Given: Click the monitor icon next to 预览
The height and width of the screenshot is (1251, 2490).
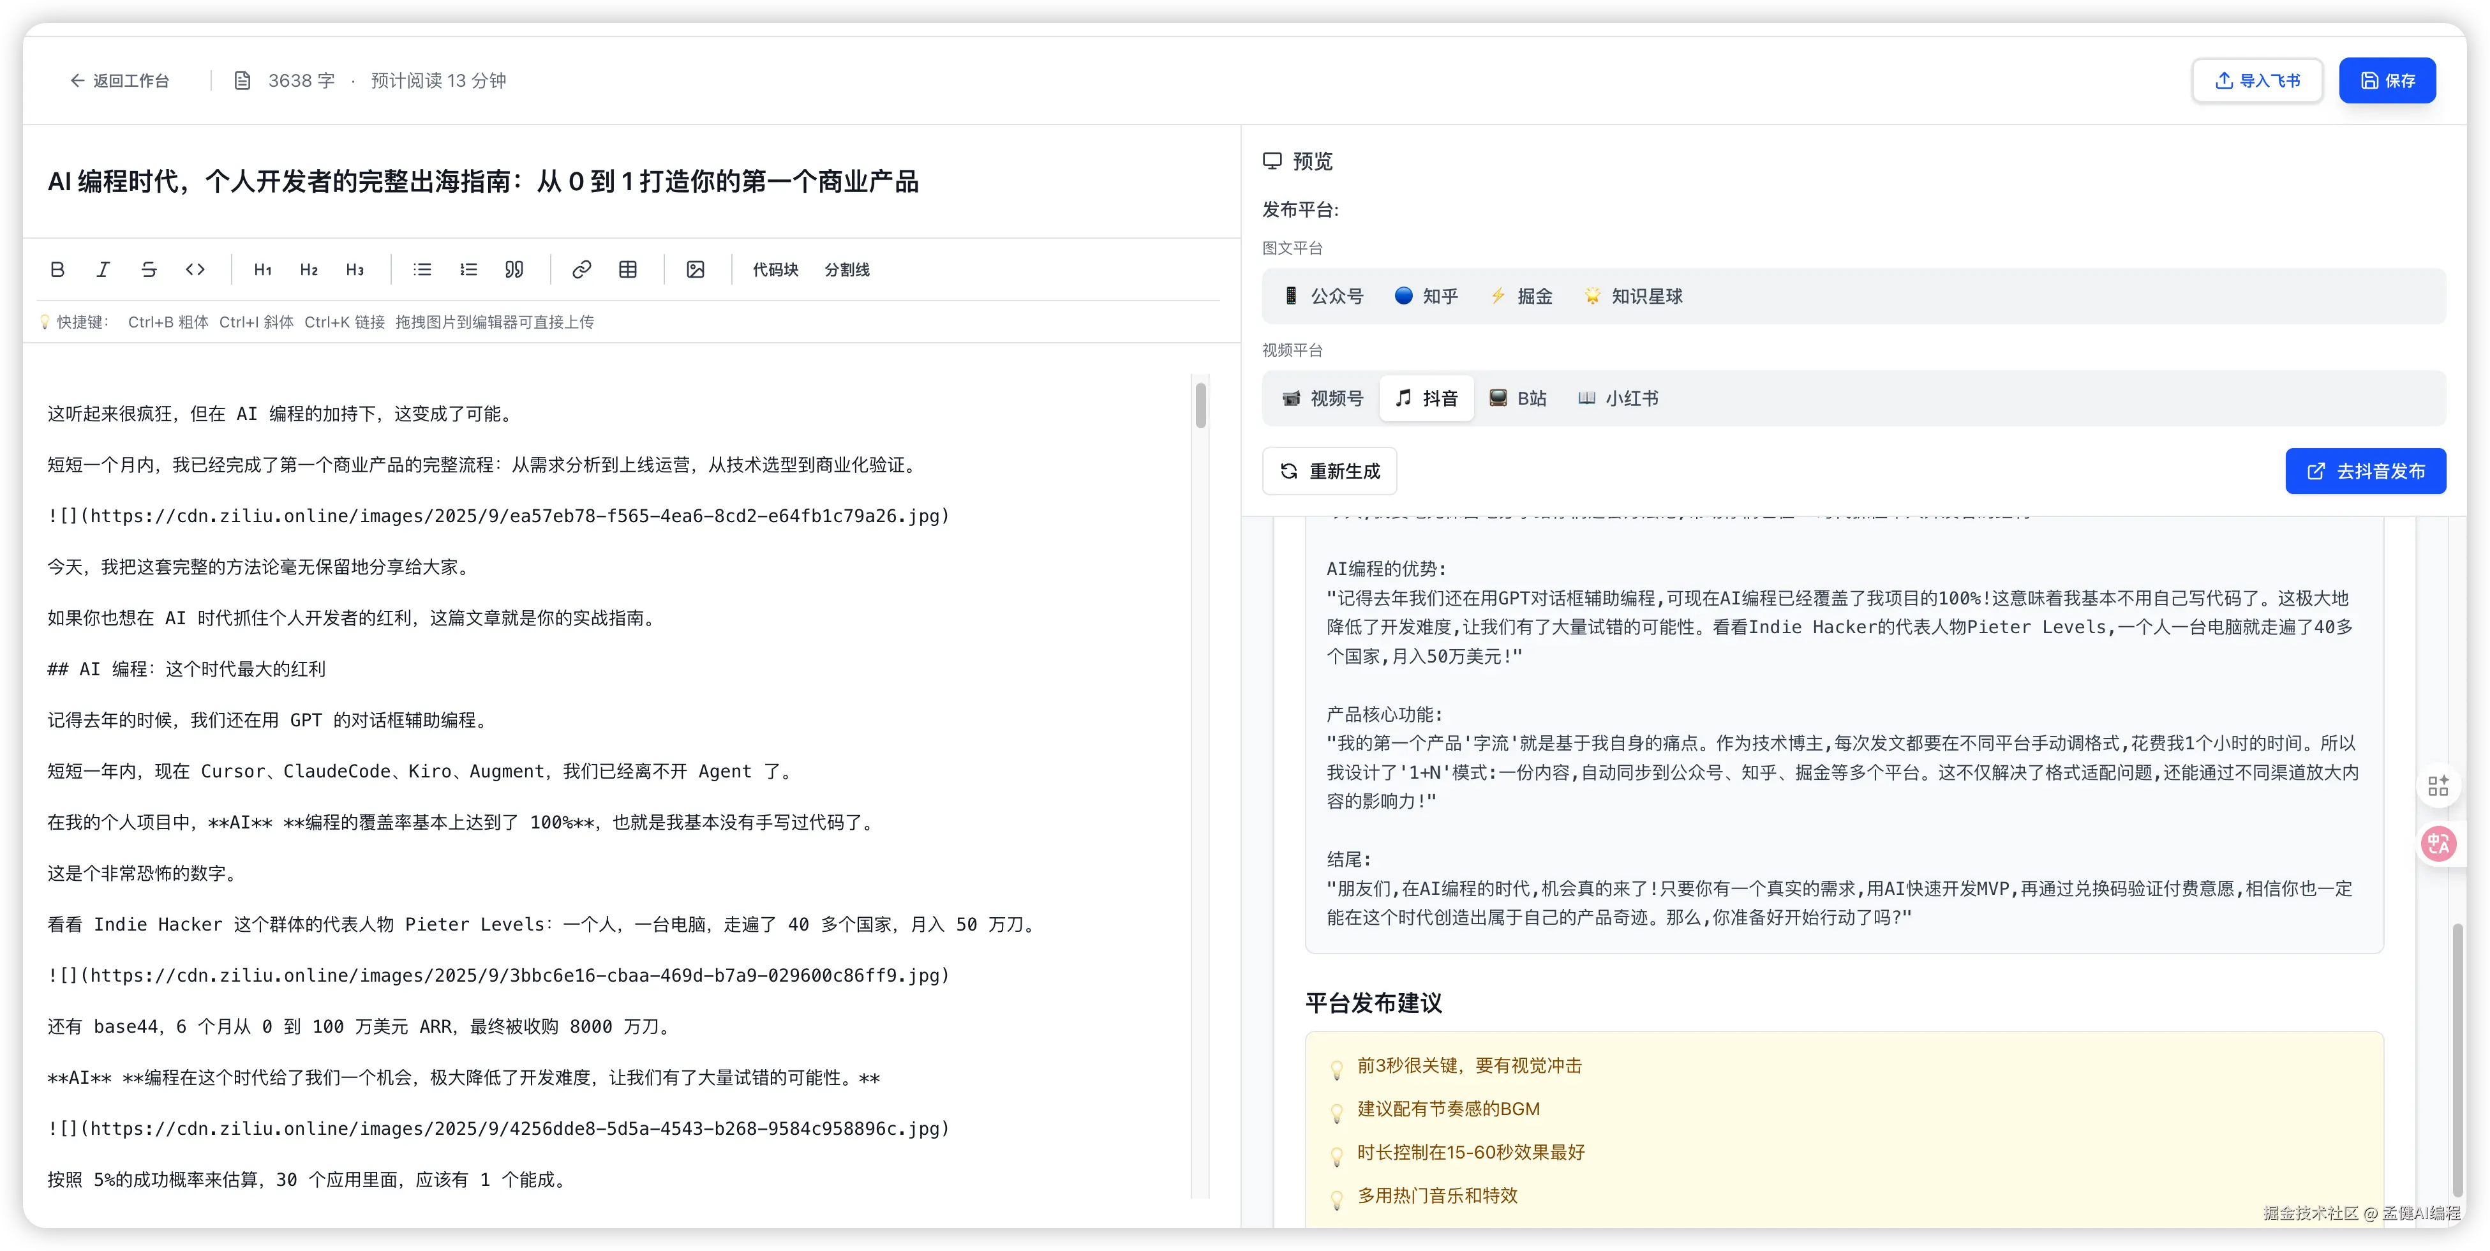Looking at the screenshot, I should [1272, 160].
